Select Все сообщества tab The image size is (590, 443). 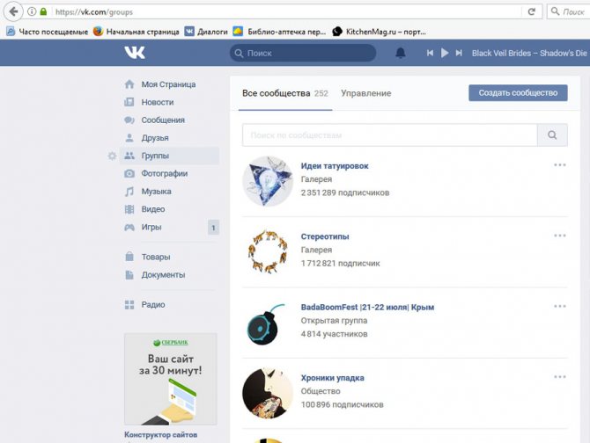(276, 93)
